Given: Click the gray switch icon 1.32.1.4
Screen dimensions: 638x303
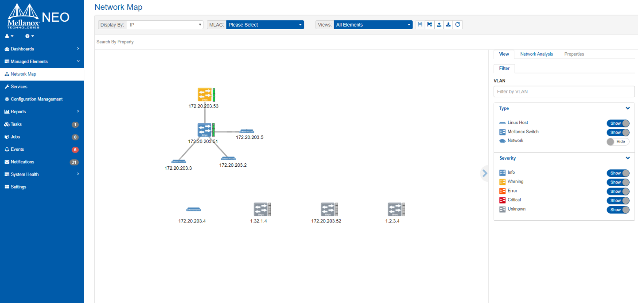Looking at the screenshot, I should click(260, 209).
